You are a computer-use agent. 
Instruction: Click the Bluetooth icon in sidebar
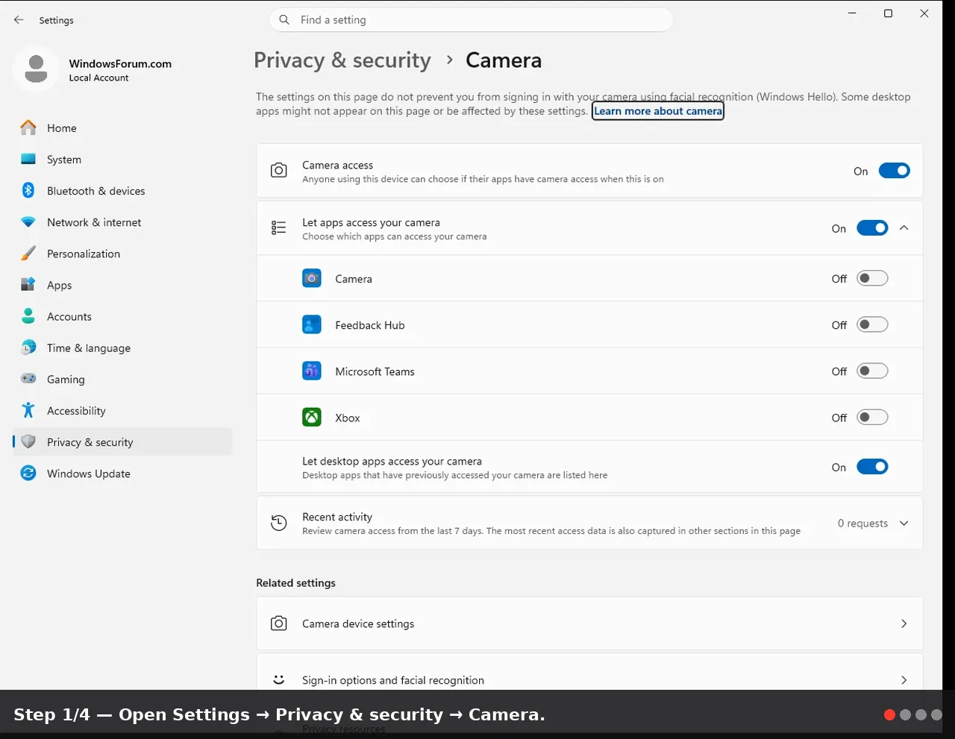28,191
